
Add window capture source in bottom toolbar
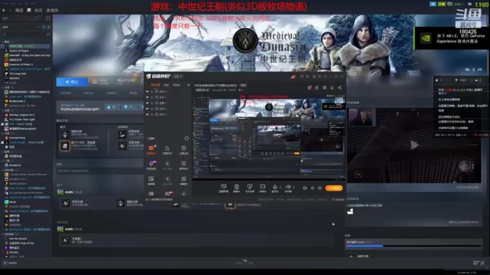249,188
